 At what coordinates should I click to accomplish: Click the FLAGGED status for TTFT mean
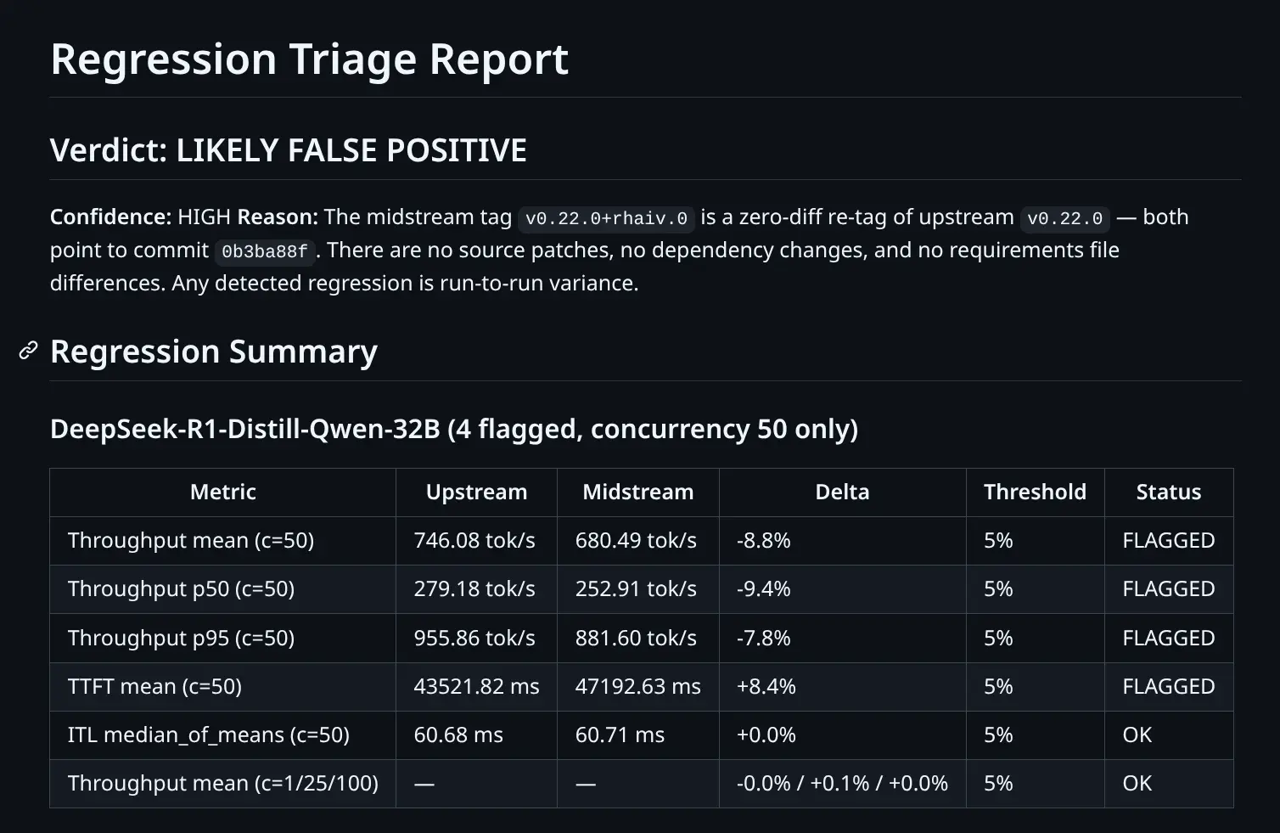pyautogui.click(x=1169, y=687)
